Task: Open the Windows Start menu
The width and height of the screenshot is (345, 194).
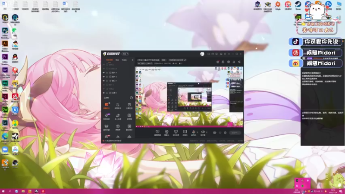Action: [3, 191]
